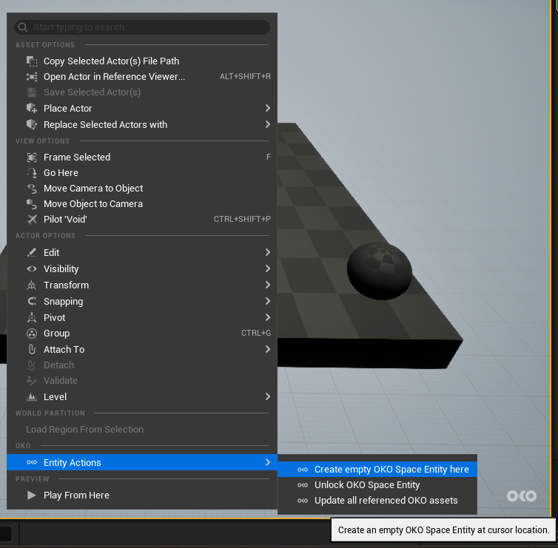The image size is (558, 548).
Task: Click the Pivot icon
Action: point(32,317)
